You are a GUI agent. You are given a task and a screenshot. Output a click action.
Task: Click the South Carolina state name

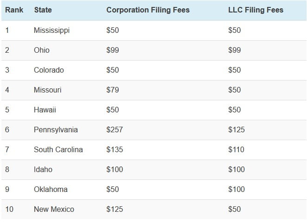(x=58, y=149)
